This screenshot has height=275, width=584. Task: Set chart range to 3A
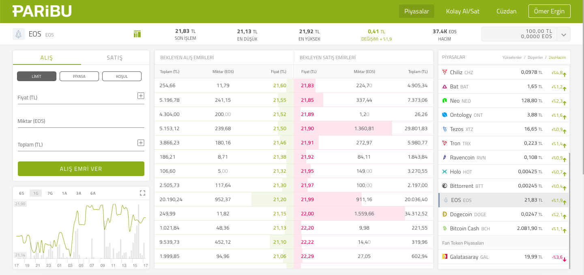79,193
